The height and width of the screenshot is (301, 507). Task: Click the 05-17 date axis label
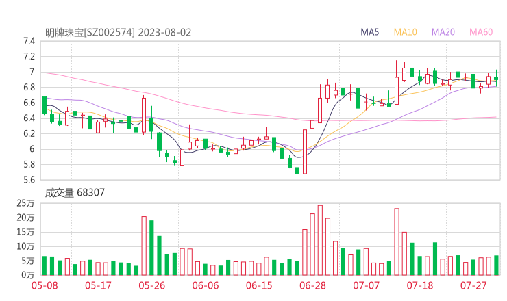(98, 285)
